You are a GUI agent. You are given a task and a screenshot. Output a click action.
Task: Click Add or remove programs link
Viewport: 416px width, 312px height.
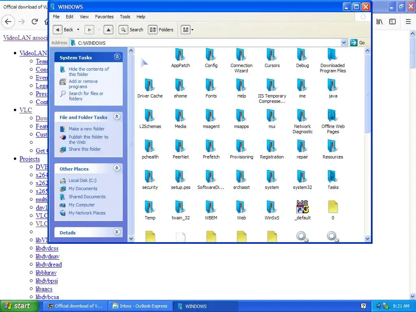click(x=83, y=84)
